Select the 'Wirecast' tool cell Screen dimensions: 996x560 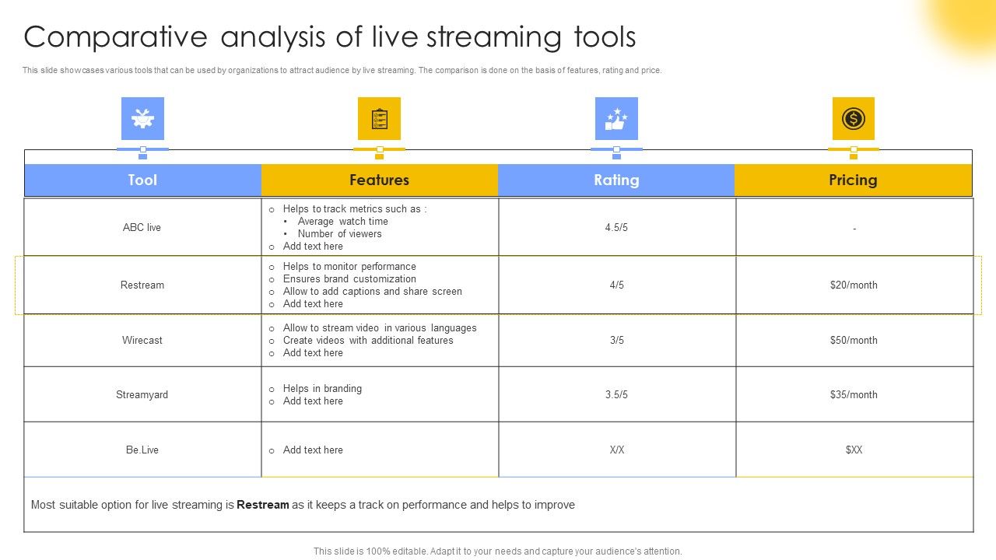tap(142, 340)
